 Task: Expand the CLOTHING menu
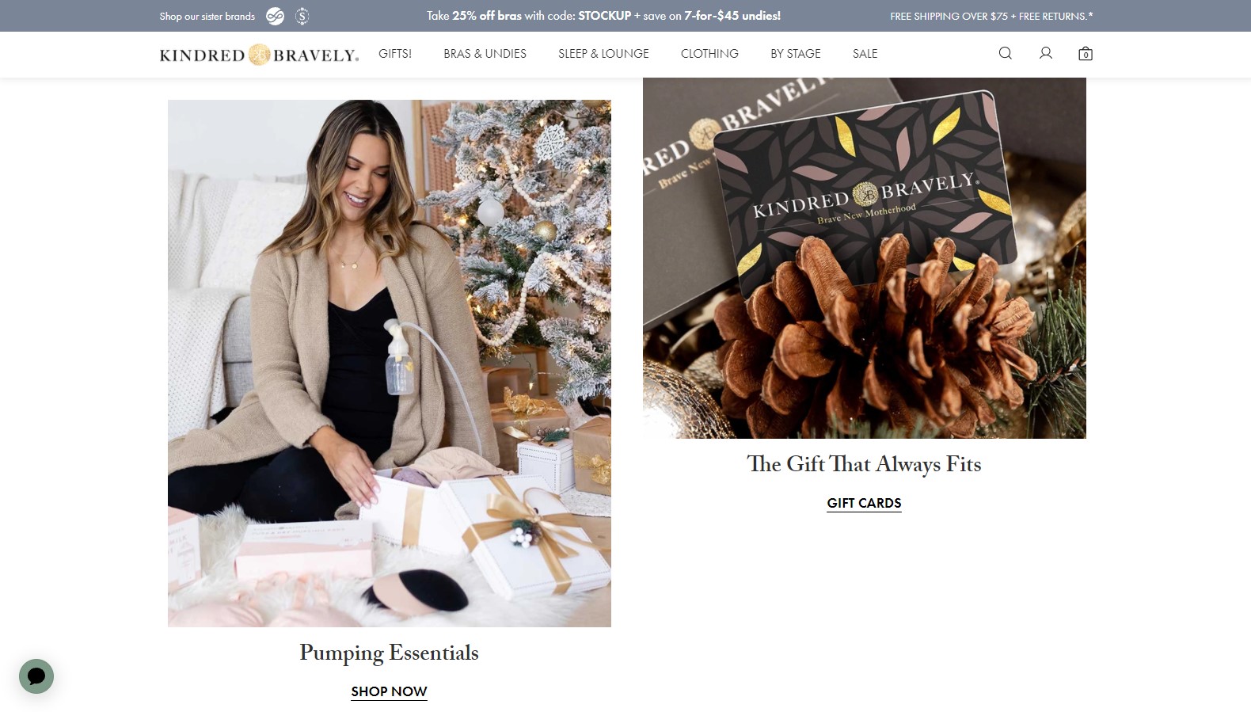point(709,54)
